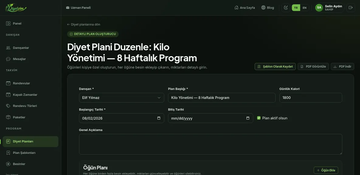This screenshot has height=175, width=360.
Task: Click the Randevu Türleri tag icon
Action: pyautogui.click(x=8, y=106)
